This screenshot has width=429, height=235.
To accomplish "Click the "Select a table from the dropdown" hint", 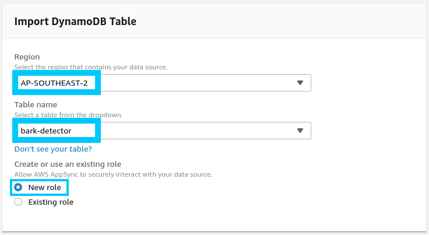I will (x=68, y=115).
